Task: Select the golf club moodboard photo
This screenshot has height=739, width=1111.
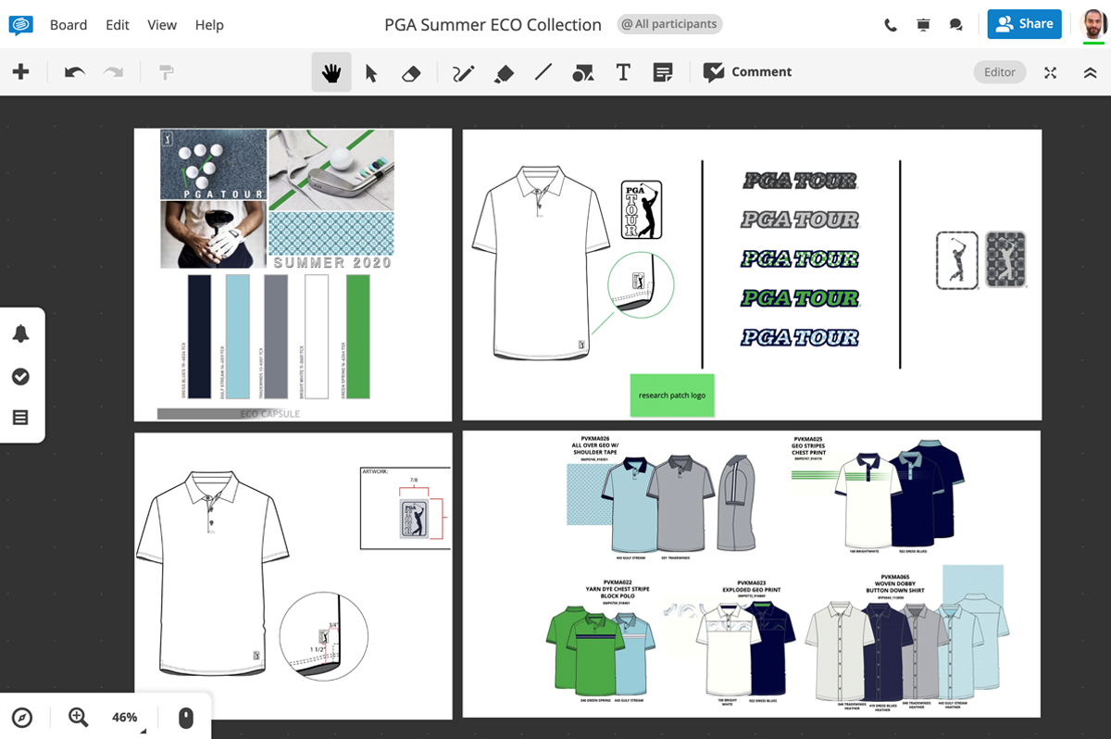Action: (x=331, y=169)
